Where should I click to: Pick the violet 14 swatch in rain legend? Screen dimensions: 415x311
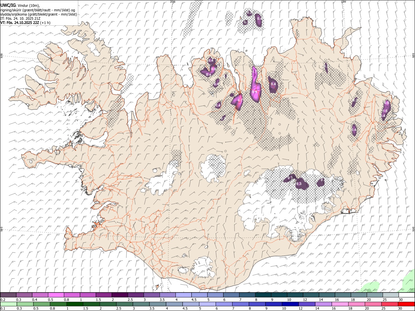click(323, 304)
